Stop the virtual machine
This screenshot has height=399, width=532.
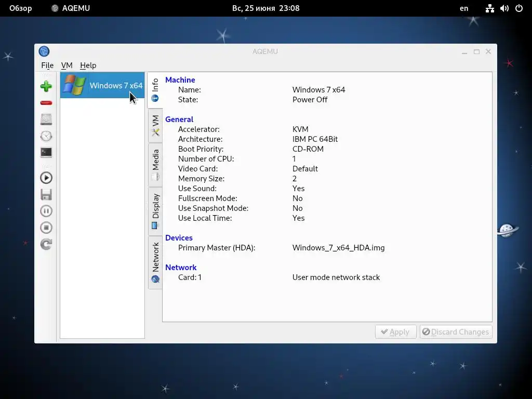(x=46, y=228)
